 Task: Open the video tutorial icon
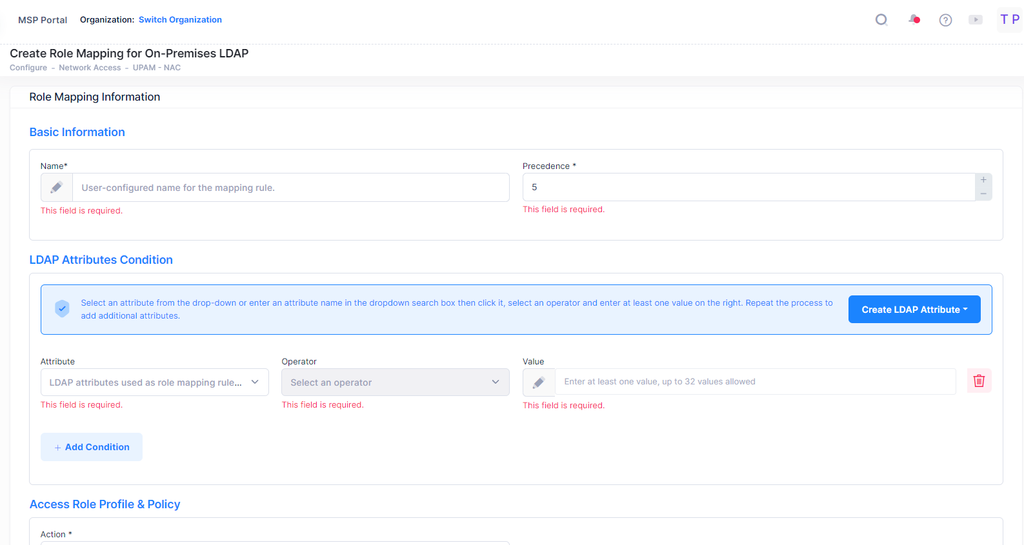point(976,20)
